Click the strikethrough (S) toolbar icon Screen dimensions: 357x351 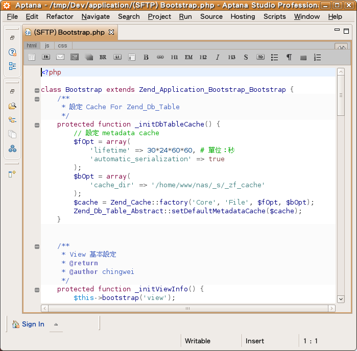pyautogui.click(x=246, y=57)
